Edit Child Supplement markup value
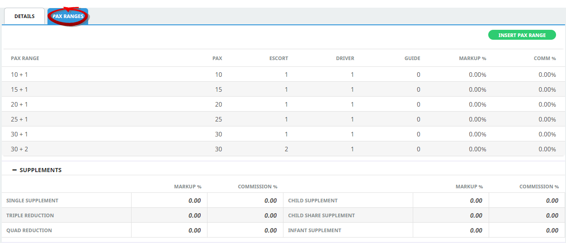Screen dimensions: 566x243 451,201
